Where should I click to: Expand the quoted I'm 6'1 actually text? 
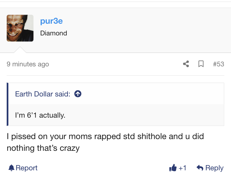[40, 115]
